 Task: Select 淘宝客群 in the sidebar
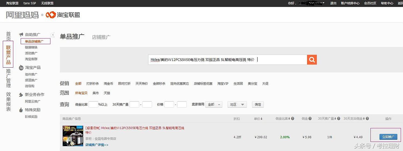coord(31,59)
